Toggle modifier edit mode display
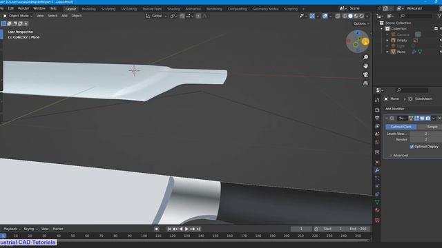442x248 pixels. tap(416, 118)
